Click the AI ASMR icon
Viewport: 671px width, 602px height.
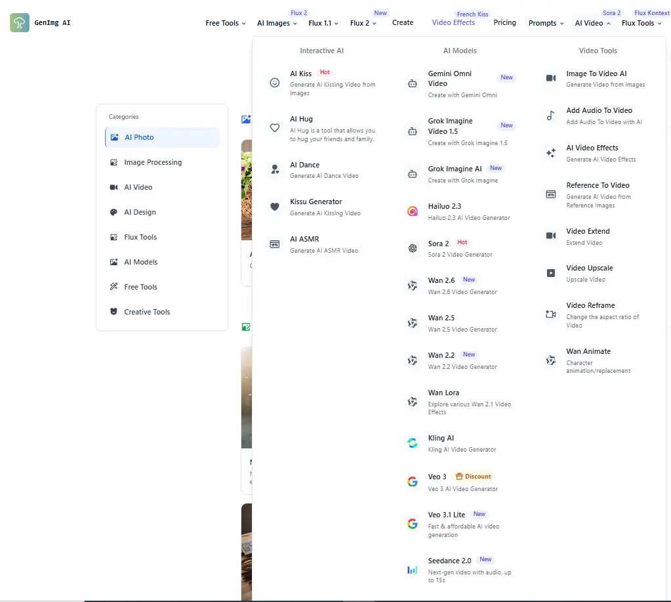275,244
